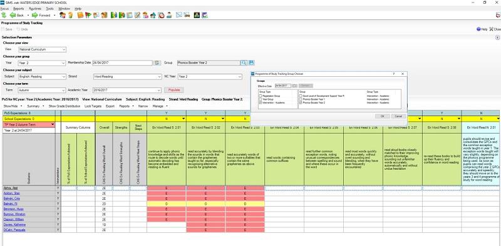Tick the Phonics Booster Year 1 checkbox
Image resolution: width=501 pixels, height=246 pixels.
pos(301,99)
